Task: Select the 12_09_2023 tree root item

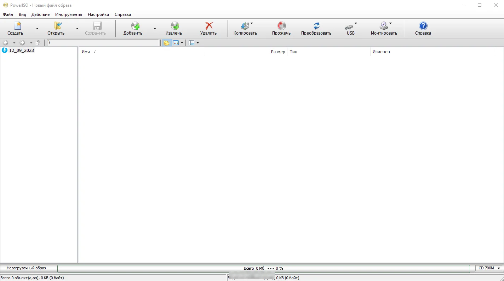Action: coord(21,50)
